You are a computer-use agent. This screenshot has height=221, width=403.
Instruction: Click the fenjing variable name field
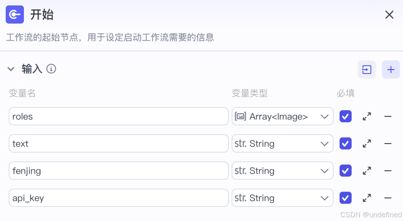coord(119,171)
